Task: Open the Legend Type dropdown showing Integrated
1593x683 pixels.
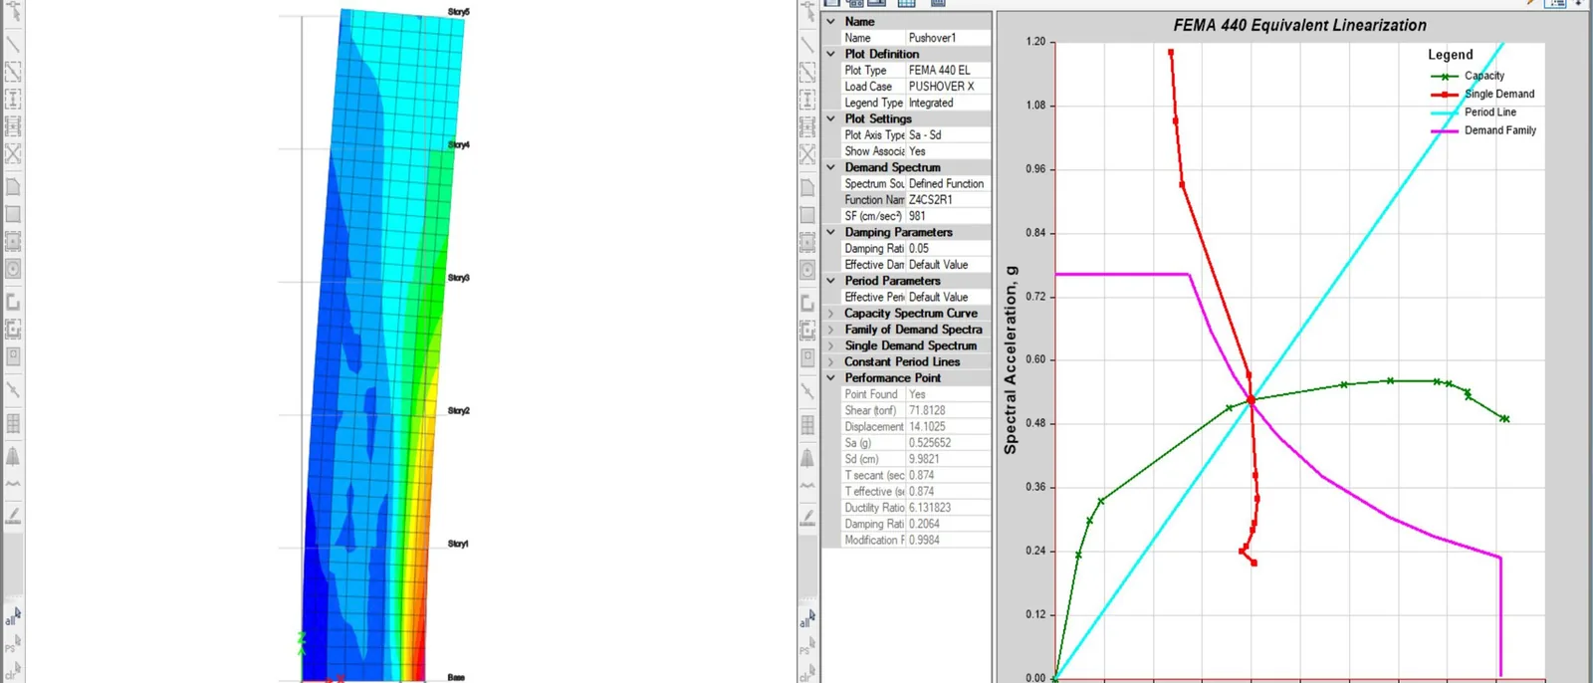Action: pyautogui.click(x=948, y=103)
